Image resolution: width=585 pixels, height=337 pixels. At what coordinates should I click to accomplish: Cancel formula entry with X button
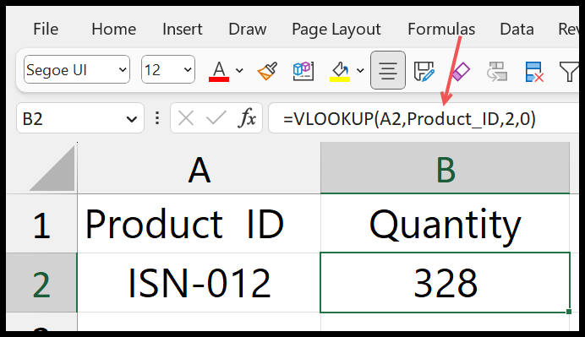point(186,118)
